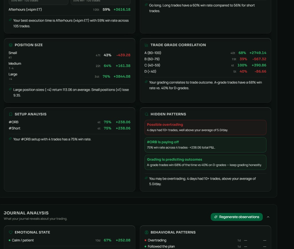This screenshot has width=294, height=249.
Task: Click the red dot next to Overtrading
Action: 145,240
